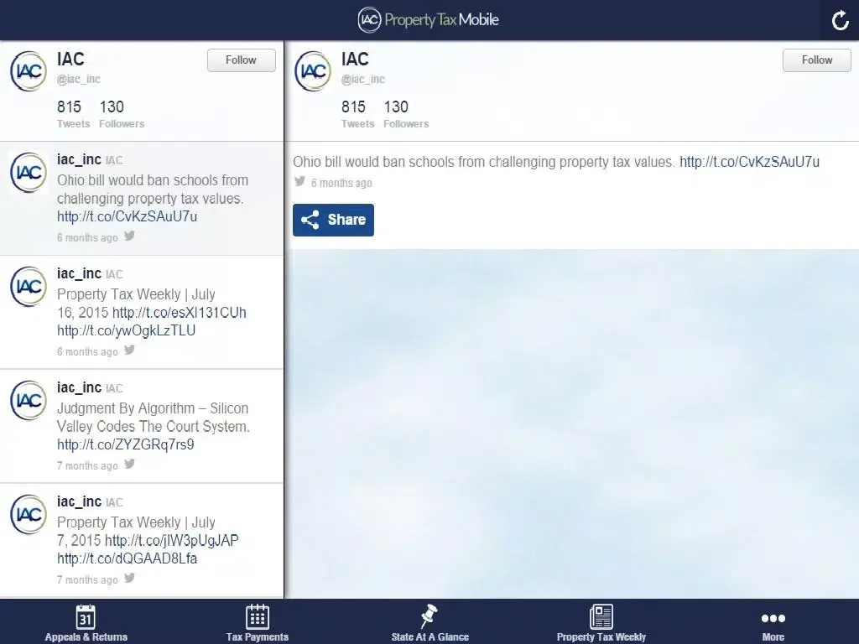
Task: Click '815 Tweets' count in left panel
Action: point(73,114)
